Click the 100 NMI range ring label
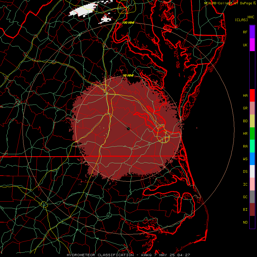This screenshot has height=257, width=257. (128, 23)
